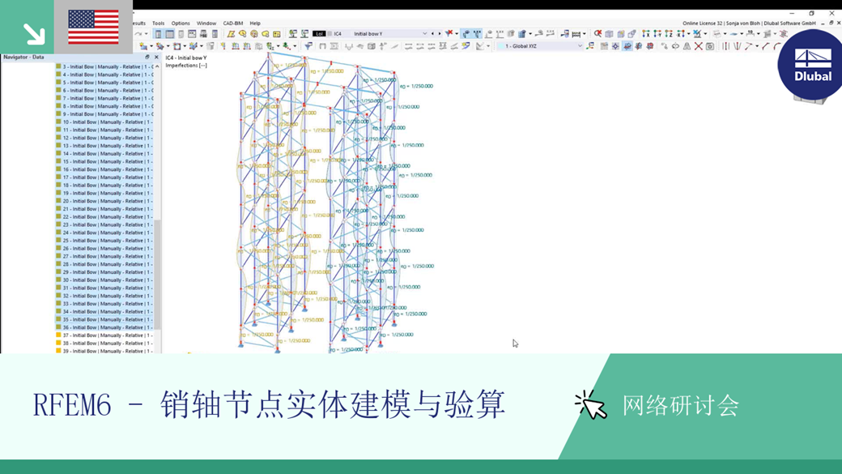Image resolution: width=842 pixels, height=474 pixels.
Task: Click the Imperfections [--] label in viewport
Action: (185, 66)
